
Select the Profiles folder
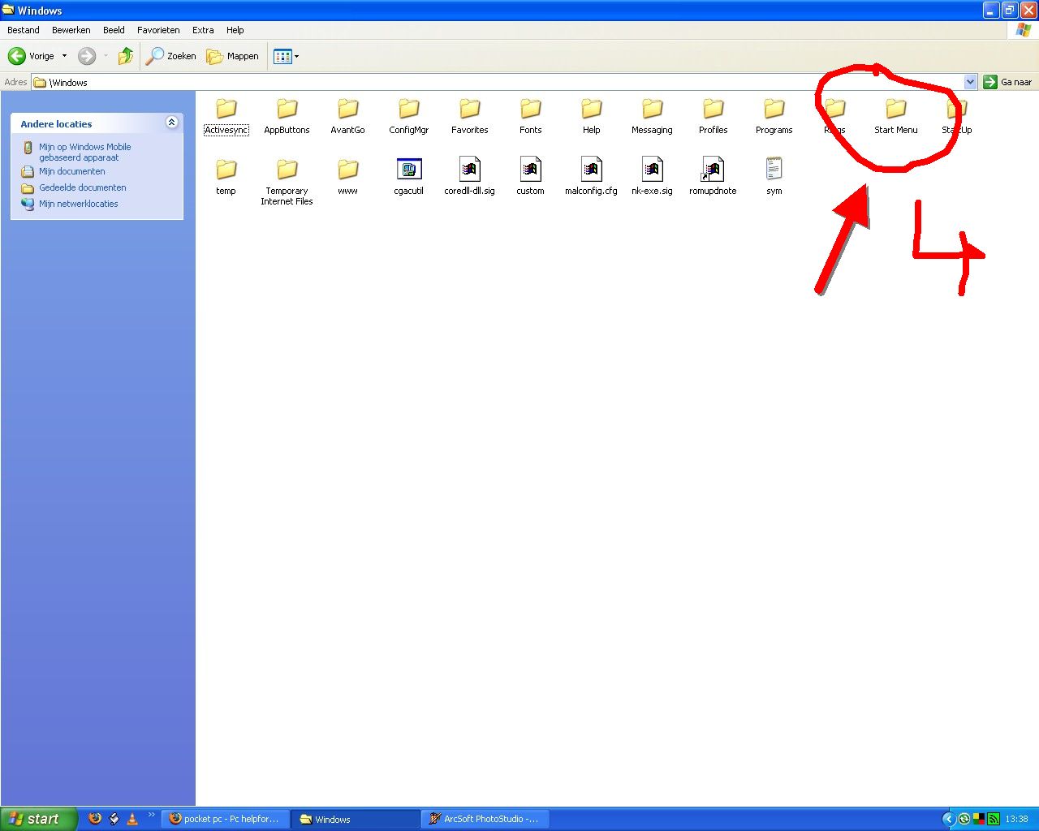click(713, 116)
